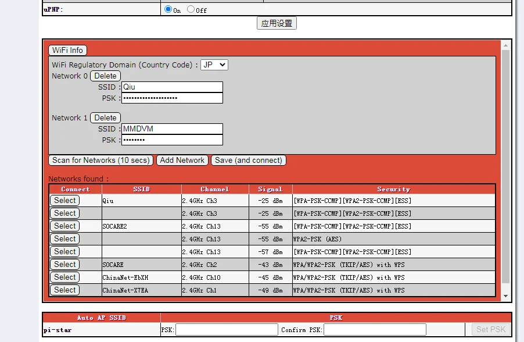Click SOCARE2 SSID cell

142,226
